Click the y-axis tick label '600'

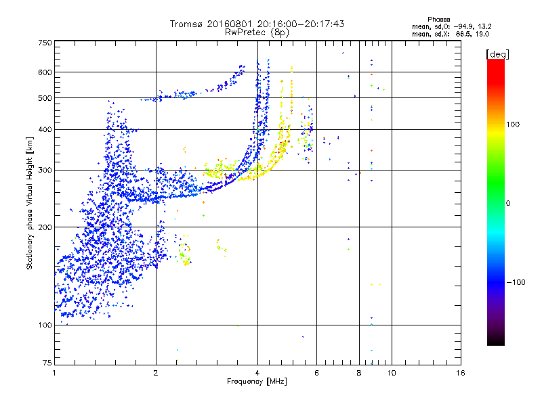coord(45,72)
